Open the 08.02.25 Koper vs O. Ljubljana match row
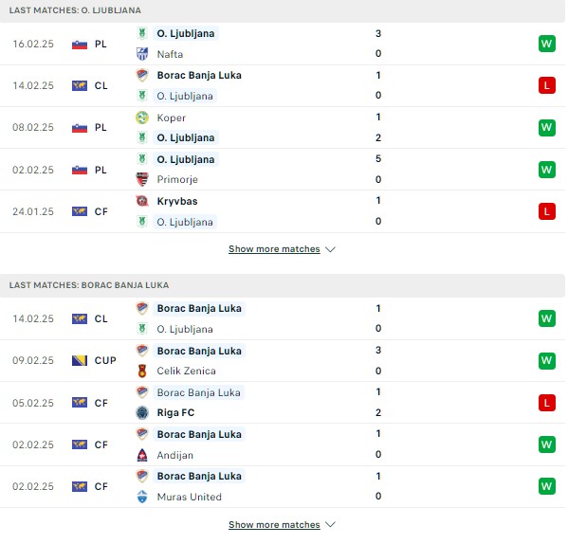The image size is (568, 544). [x=283, y=127]
